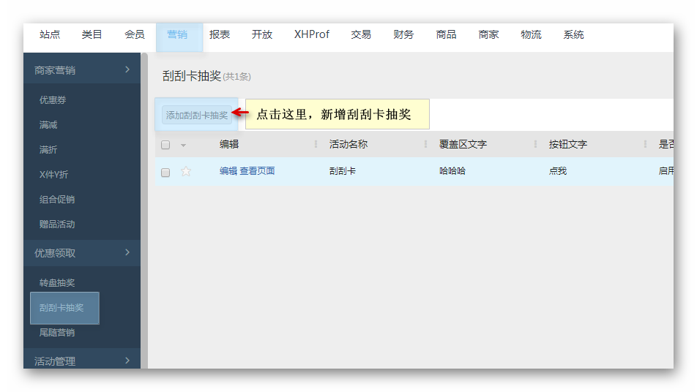
Task: Open the 站点 top menu
Action: 49,34
